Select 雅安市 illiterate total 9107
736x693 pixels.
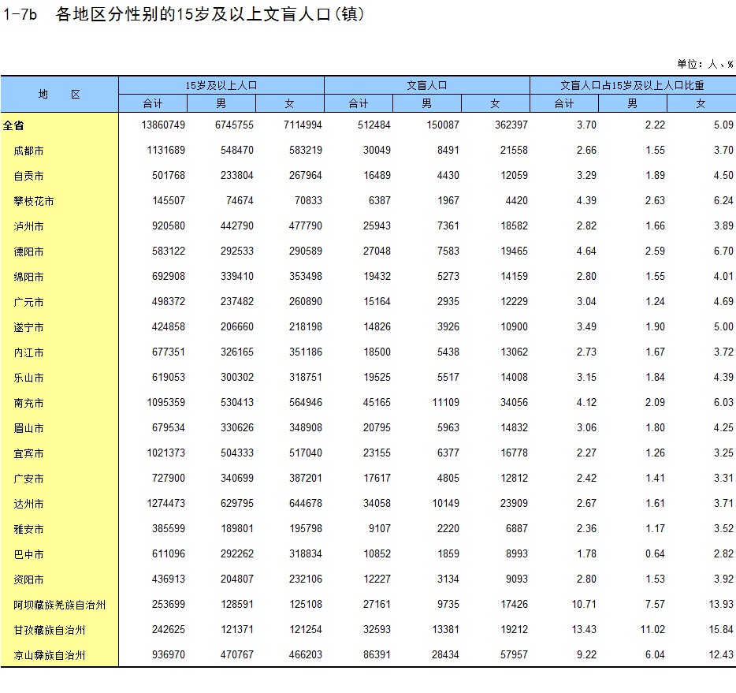point(380,529)
